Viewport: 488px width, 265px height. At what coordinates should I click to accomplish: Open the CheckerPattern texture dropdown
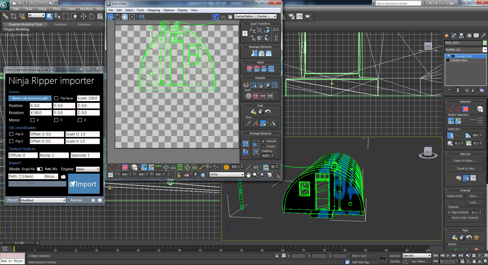point(275,16)
